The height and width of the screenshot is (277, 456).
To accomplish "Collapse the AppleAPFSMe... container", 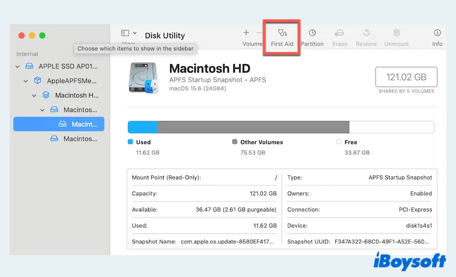I will click(26, 81).
